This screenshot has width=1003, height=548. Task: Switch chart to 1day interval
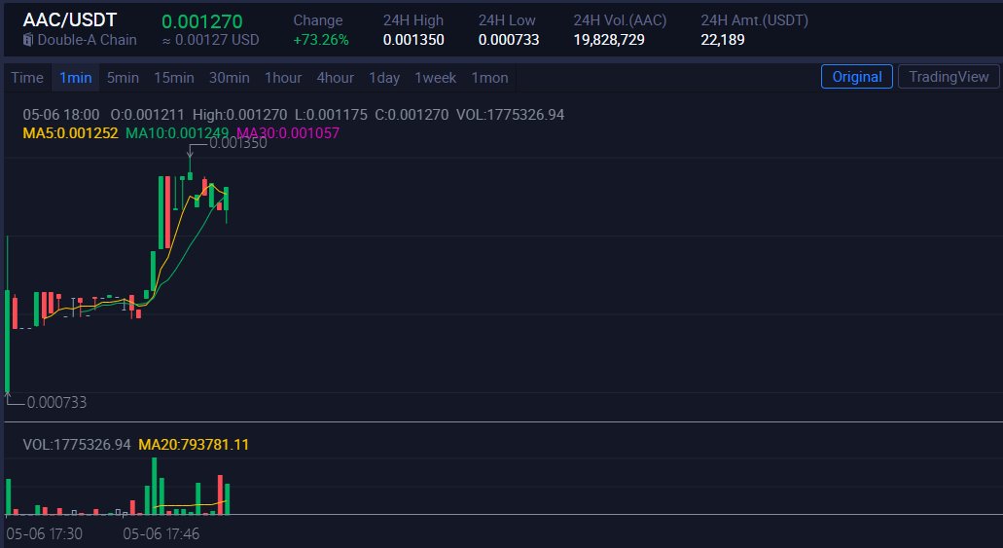tap(384, 78)
